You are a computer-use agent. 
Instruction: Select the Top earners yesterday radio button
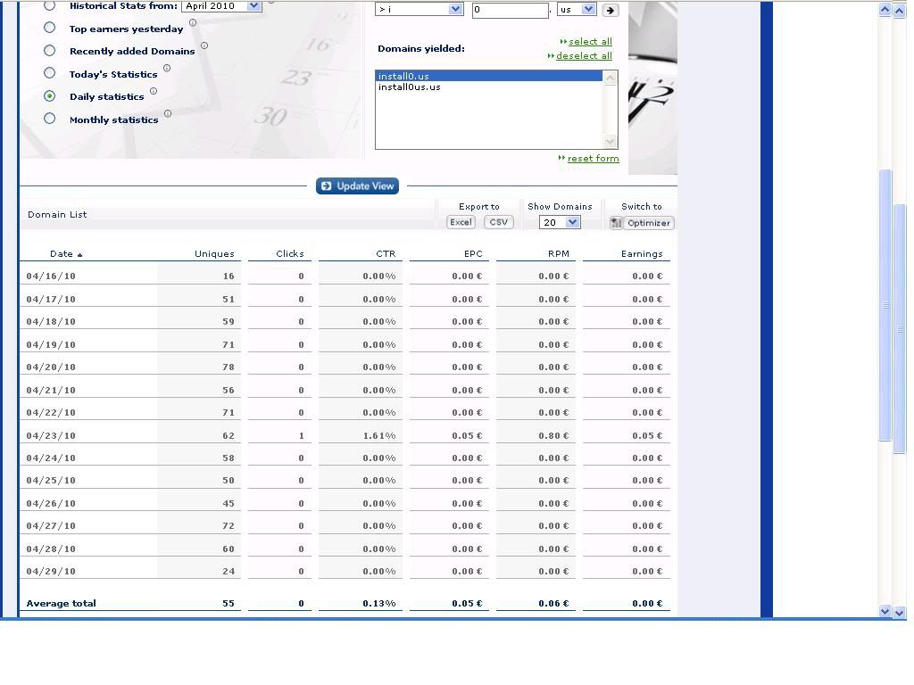click(50, 29)
